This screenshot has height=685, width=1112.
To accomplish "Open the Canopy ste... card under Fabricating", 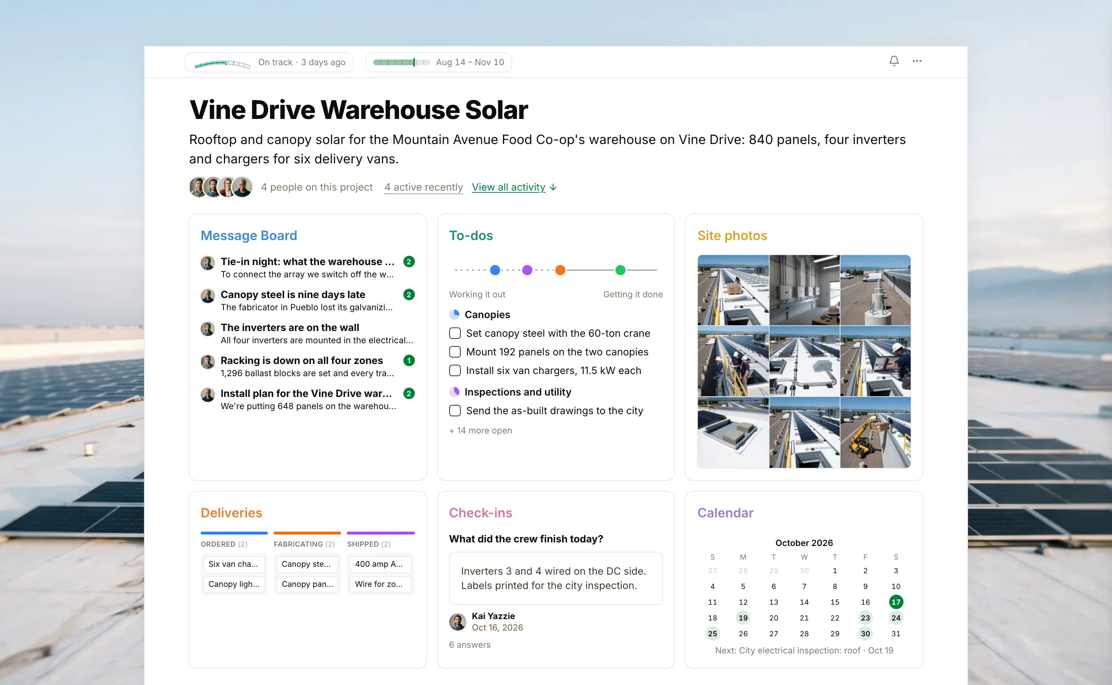I will (x=307, y=564).
